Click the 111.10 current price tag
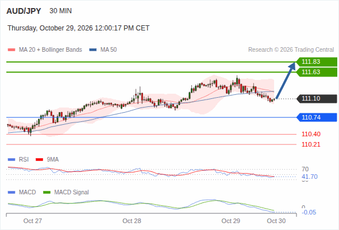This screenshot has width=339, height=230. [x=317, y=99]
